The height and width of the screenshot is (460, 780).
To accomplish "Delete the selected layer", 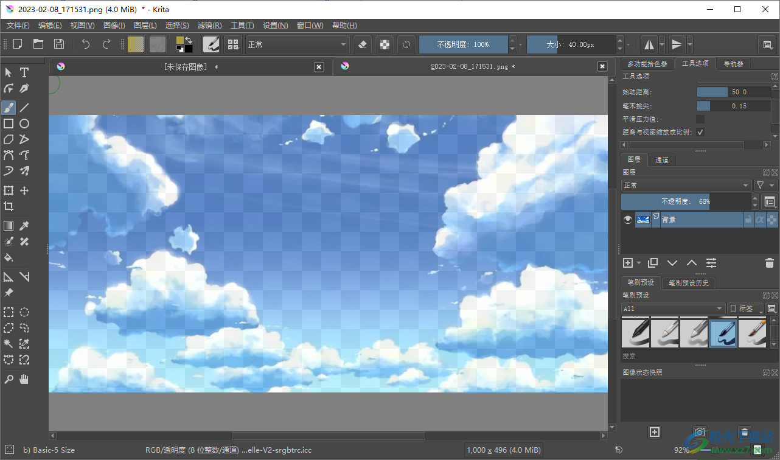I will pyautogui.click(x=769, y=263).
